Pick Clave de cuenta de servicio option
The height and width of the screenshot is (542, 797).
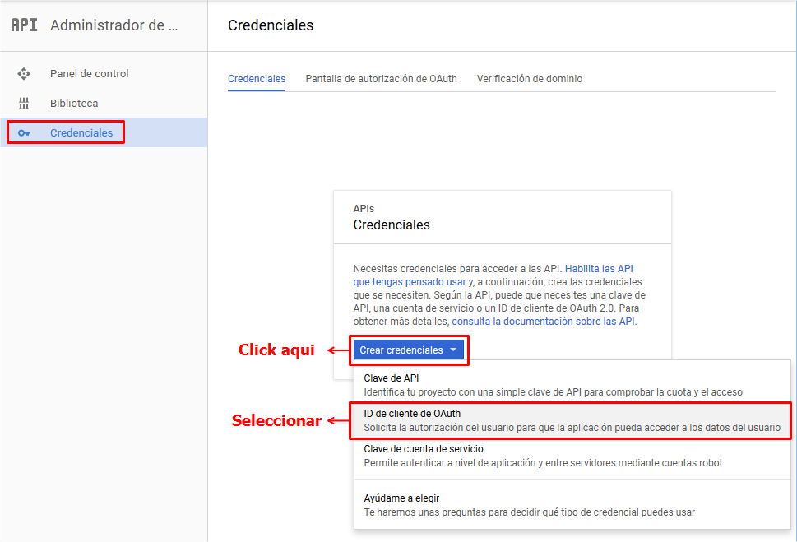(424, 449)
